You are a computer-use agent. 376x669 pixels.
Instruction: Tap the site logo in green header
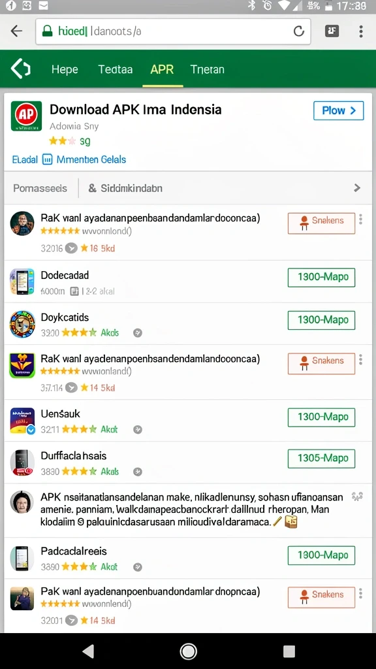tap(20, 69)
